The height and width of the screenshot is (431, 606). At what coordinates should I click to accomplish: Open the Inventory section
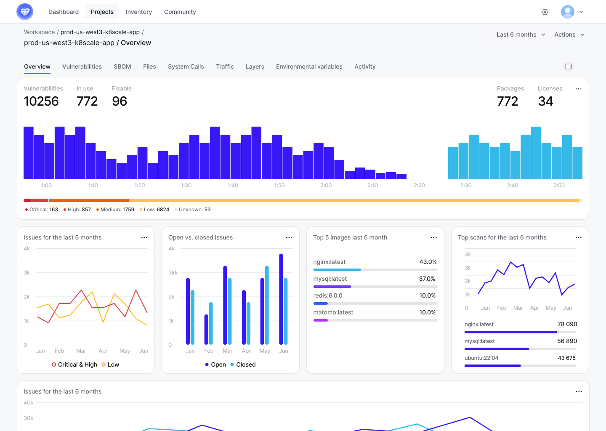click(x=139, y=12)
